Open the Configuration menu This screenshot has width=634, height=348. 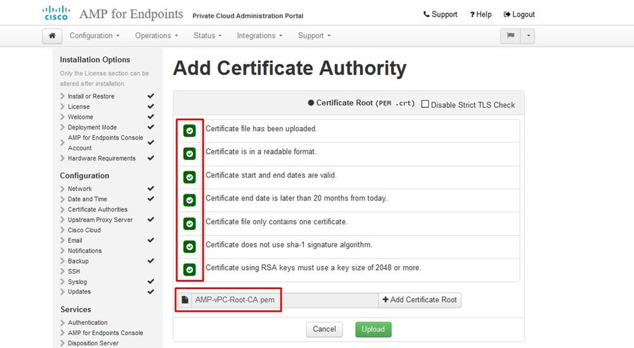point(95,36)
